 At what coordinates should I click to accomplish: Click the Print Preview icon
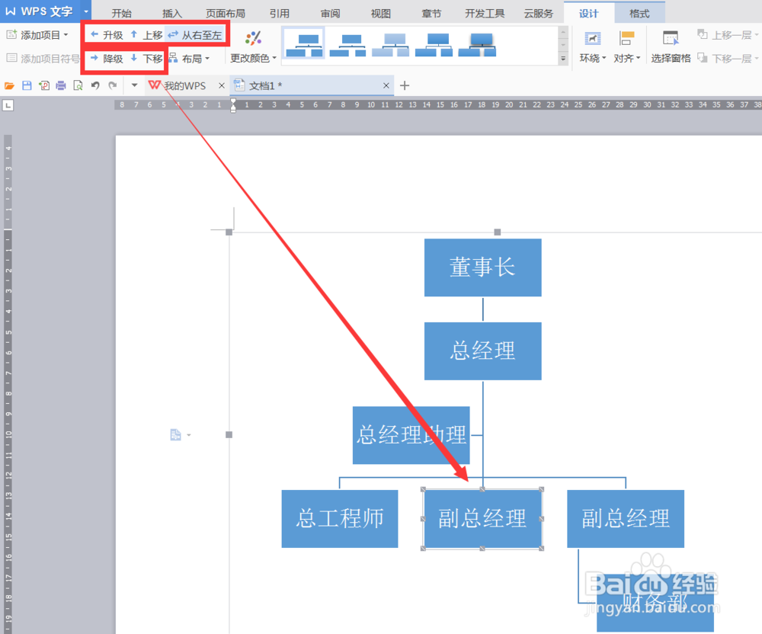(78, 85)
